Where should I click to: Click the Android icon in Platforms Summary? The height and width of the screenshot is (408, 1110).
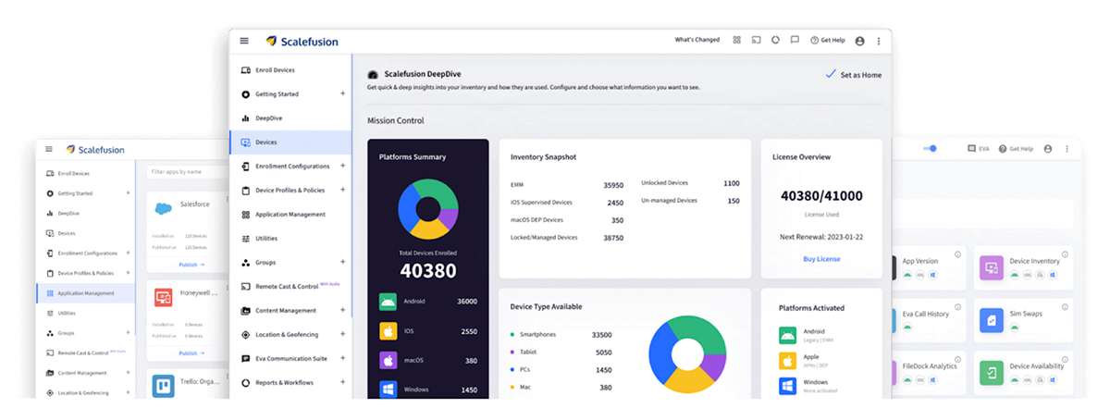[388, 301]
